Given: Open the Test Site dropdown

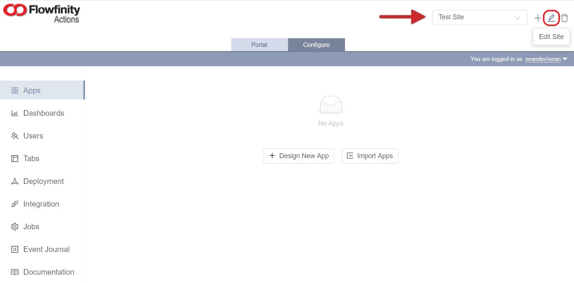Looking at the screenshot, I should pos(479,17).
